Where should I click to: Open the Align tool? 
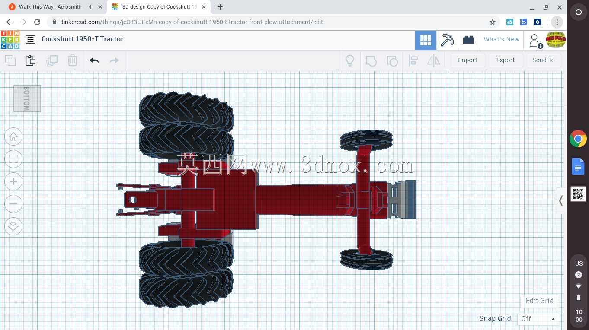pos(413,60)
